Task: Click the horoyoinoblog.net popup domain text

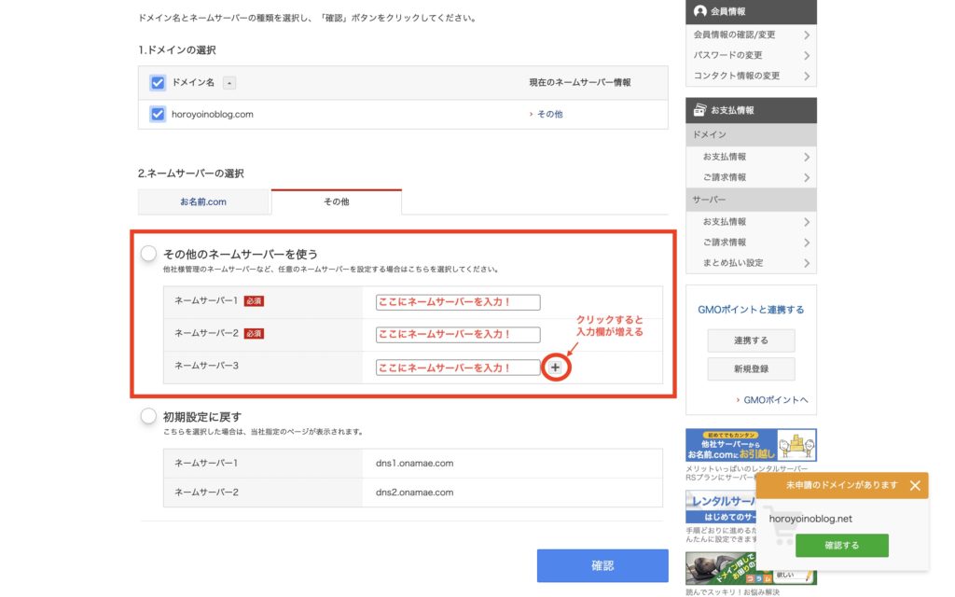Action: coord(810,519)
